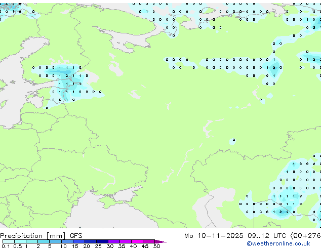
Task: Click the 0.1–0.5 mm palest legend swatch
Action: (x=9, y=241)
